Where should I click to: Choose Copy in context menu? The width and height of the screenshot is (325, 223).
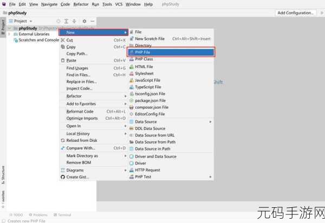tap(94, 47)
